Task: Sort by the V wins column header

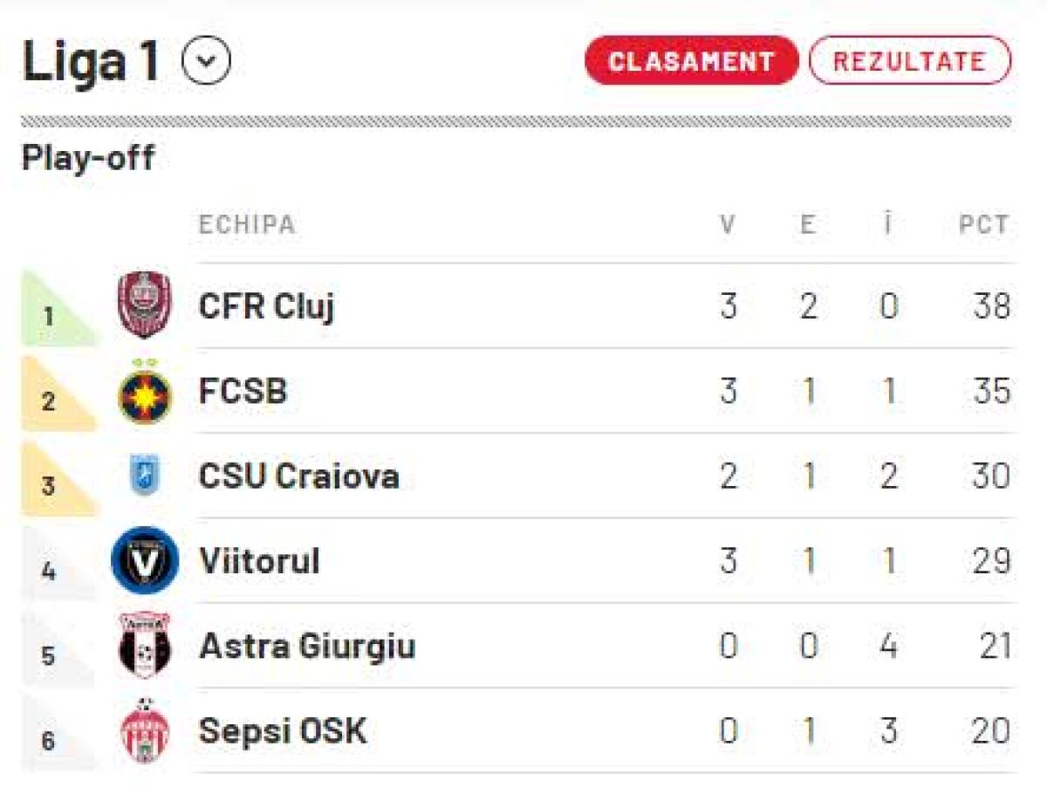Action: click(x=726, y=224)
